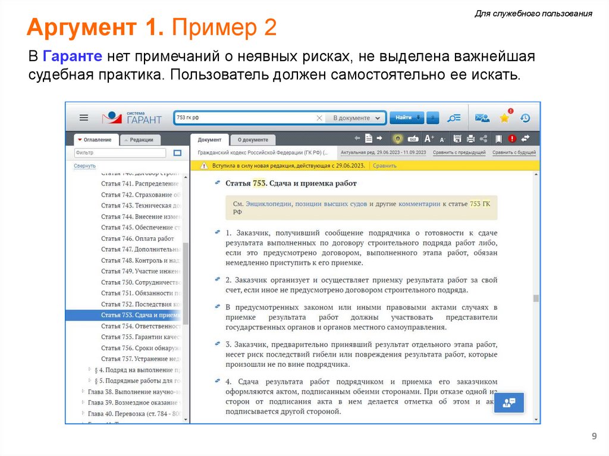Screen dimensions: 609x456
Task: Decrease font size with the A- icon
Action: (442, 139)
